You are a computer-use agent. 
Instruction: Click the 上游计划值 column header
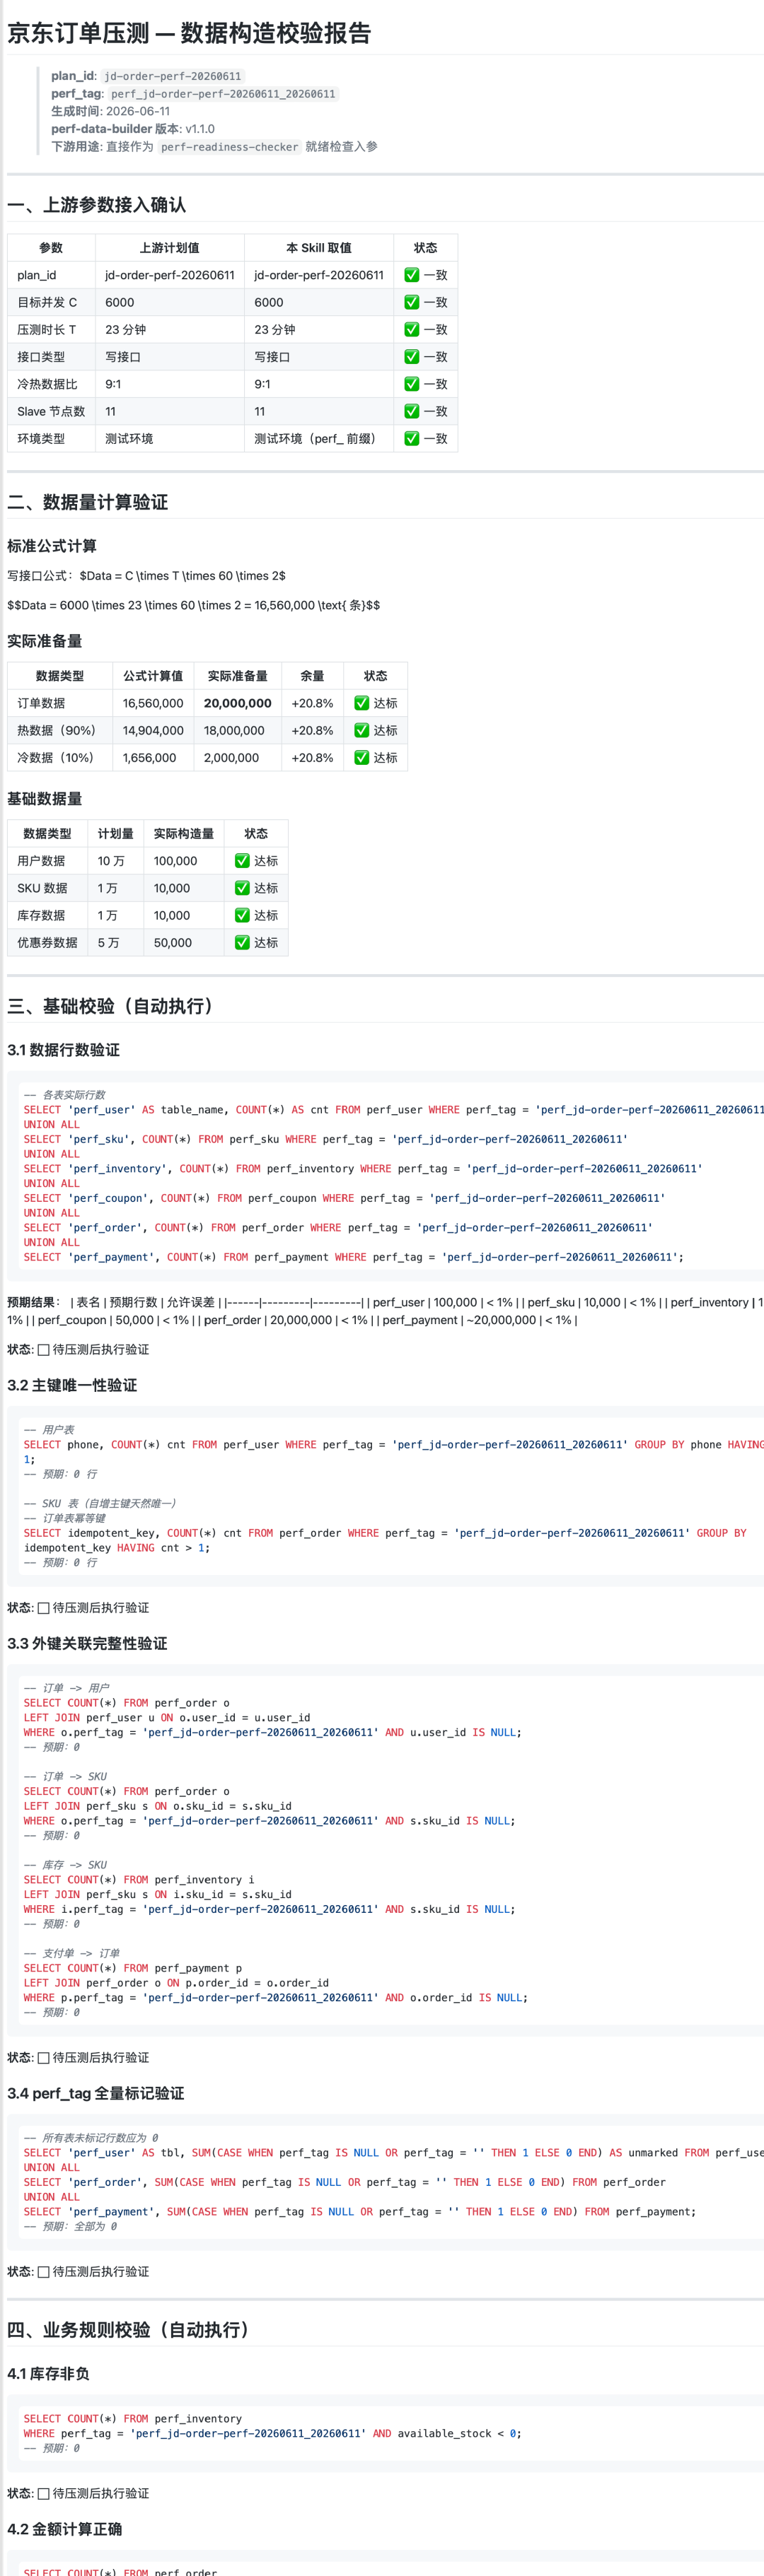point(169,248)
